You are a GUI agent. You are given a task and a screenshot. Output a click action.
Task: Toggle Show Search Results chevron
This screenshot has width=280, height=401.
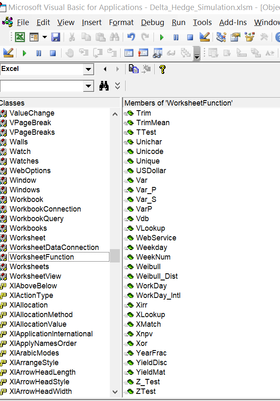(x=118, y=86)
